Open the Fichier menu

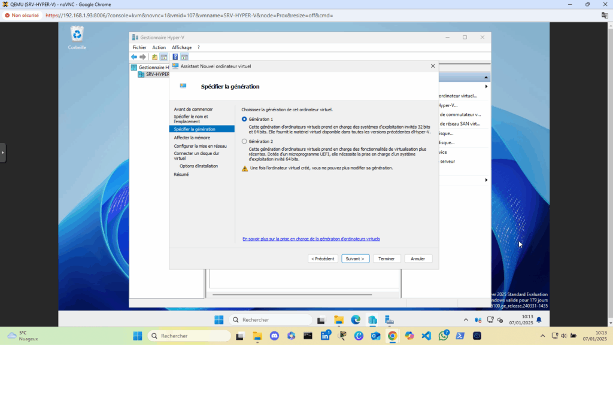(x=139, y=47)
